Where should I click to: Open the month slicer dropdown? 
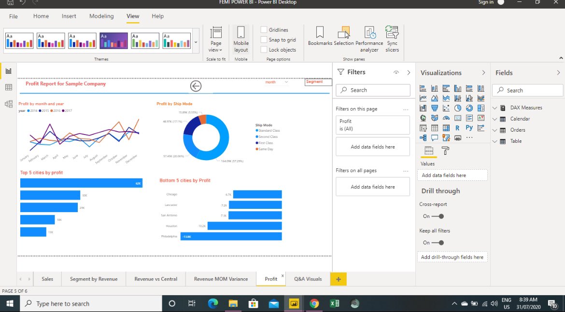click(x=286, y=82)
